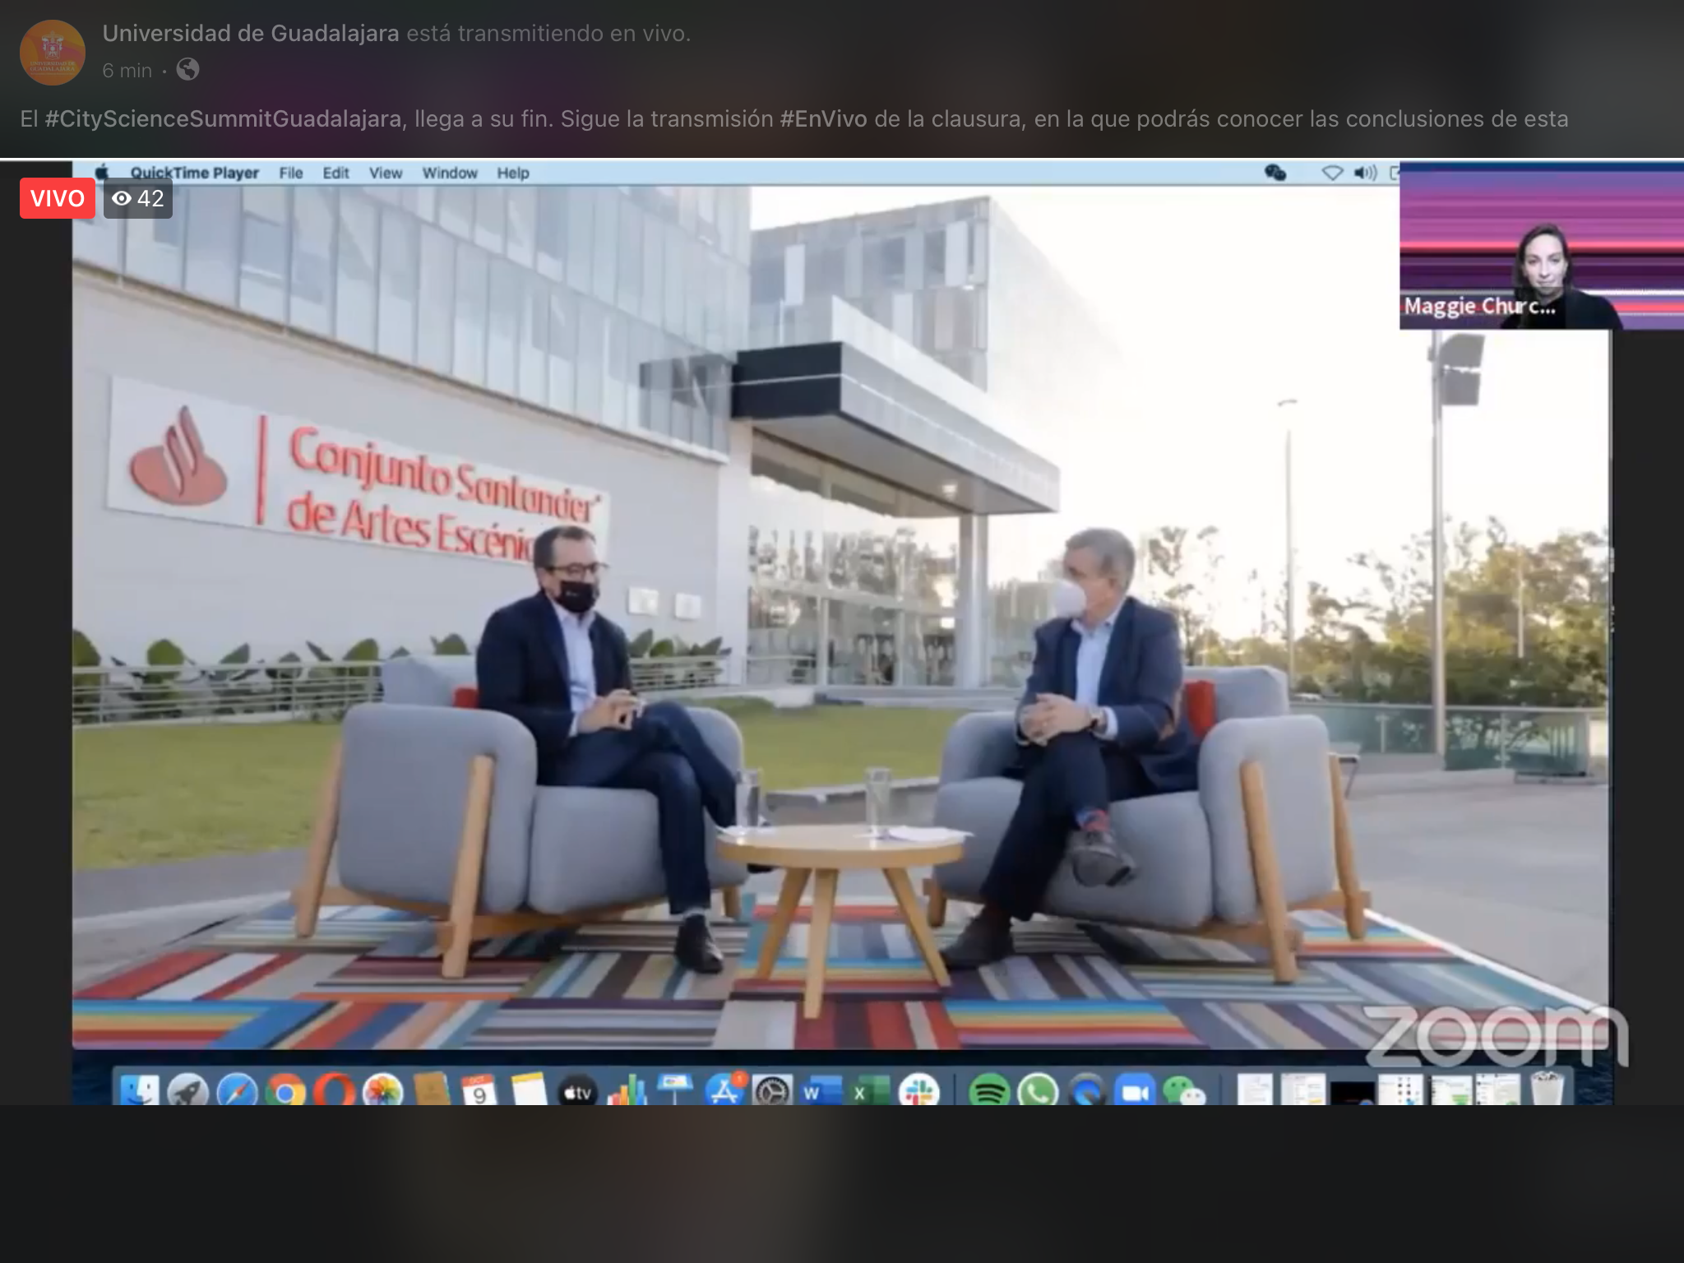The width and height of the screenshot is (1684, 1263).
Task: Open the QuickTime Player menu
Action: [195, 173]
